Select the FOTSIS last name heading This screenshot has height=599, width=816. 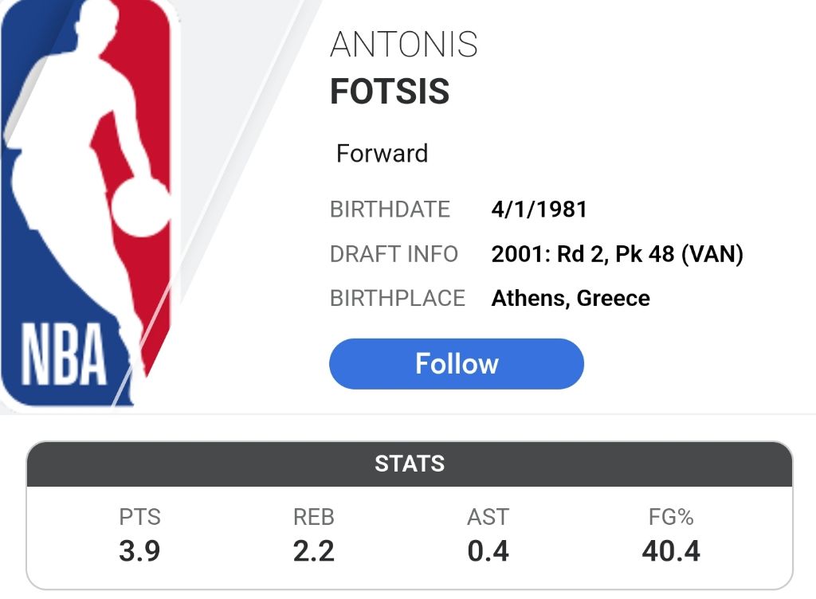390,92
